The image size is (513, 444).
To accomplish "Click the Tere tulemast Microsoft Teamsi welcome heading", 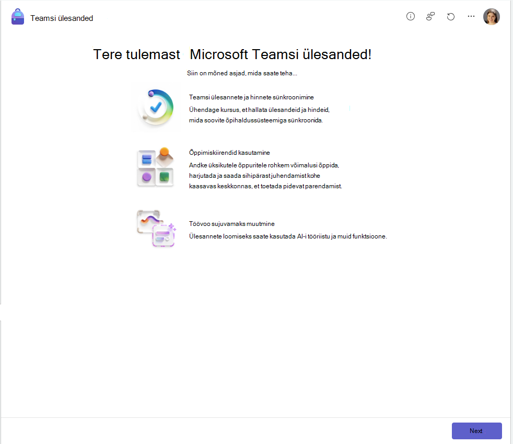I will coord(232,54).
